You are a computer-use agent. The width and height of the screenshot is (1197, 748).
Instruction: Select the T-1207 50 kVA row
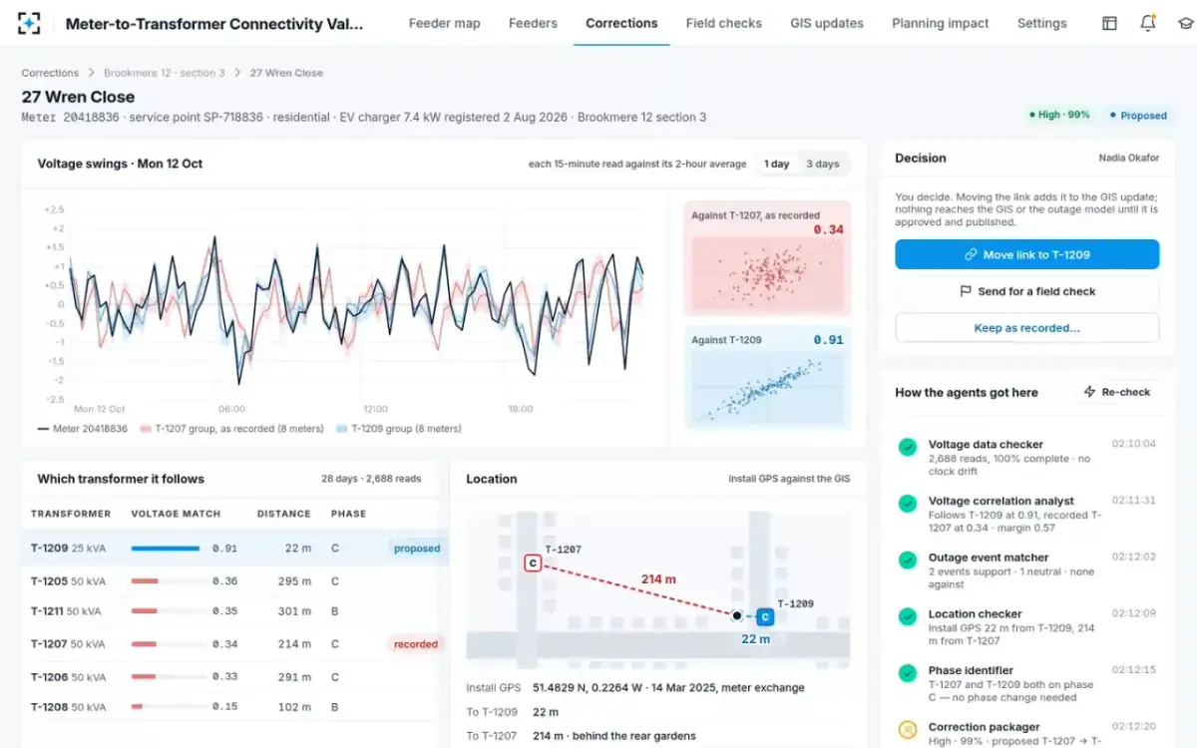[x=235, y=644]
